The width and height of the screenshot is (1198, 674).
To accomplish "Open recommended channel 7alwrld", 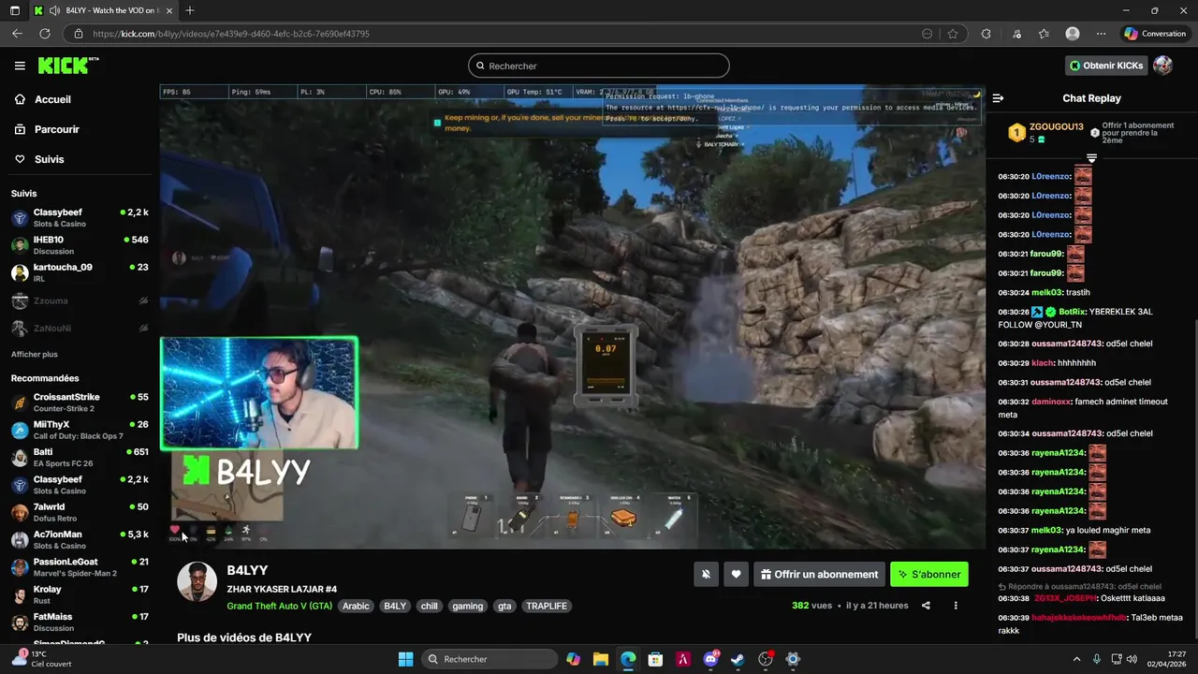I will (x=80, y=512).
